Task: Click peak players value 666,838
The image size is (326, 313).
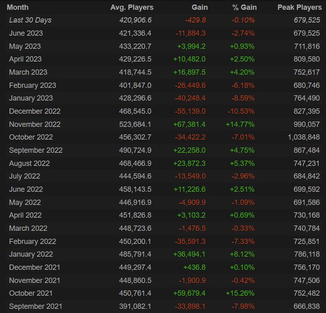Action: click(307, 306)
